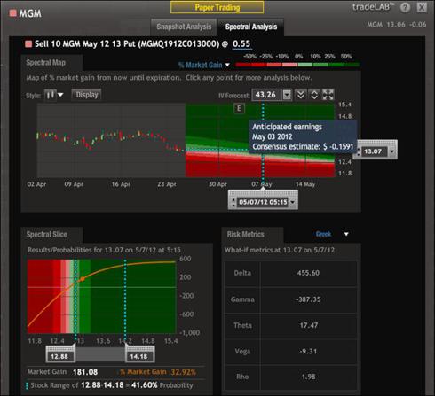Click the 50% dark green legend swatch
This screenshot has height=396, width=435.
pyautogui.click(x=352, y=65)
